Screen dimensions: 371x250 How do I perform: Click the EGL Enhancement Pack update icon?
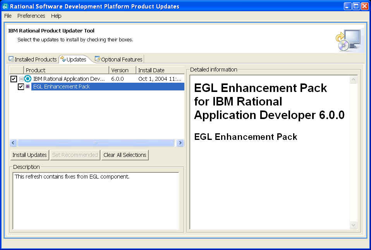tap(27, 87)
